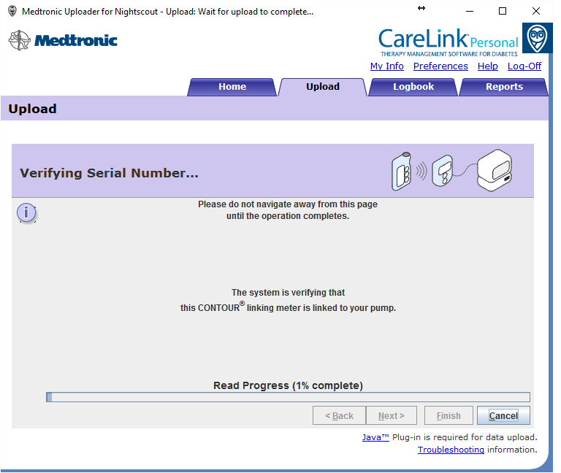561x473 pixels.
Task: Click the Verifying Serial Number heading
Action: (109, 173)
